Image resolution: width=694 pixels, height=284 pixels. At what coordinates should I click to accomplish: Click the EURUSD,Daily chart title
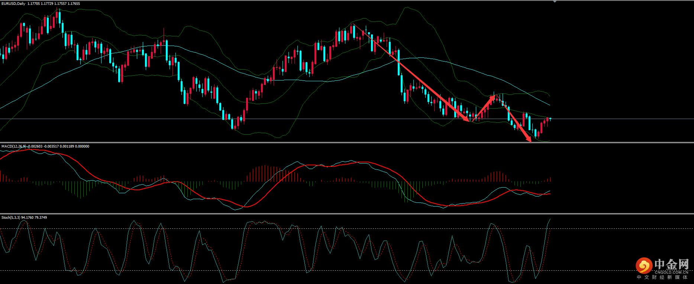pos(13,4)
